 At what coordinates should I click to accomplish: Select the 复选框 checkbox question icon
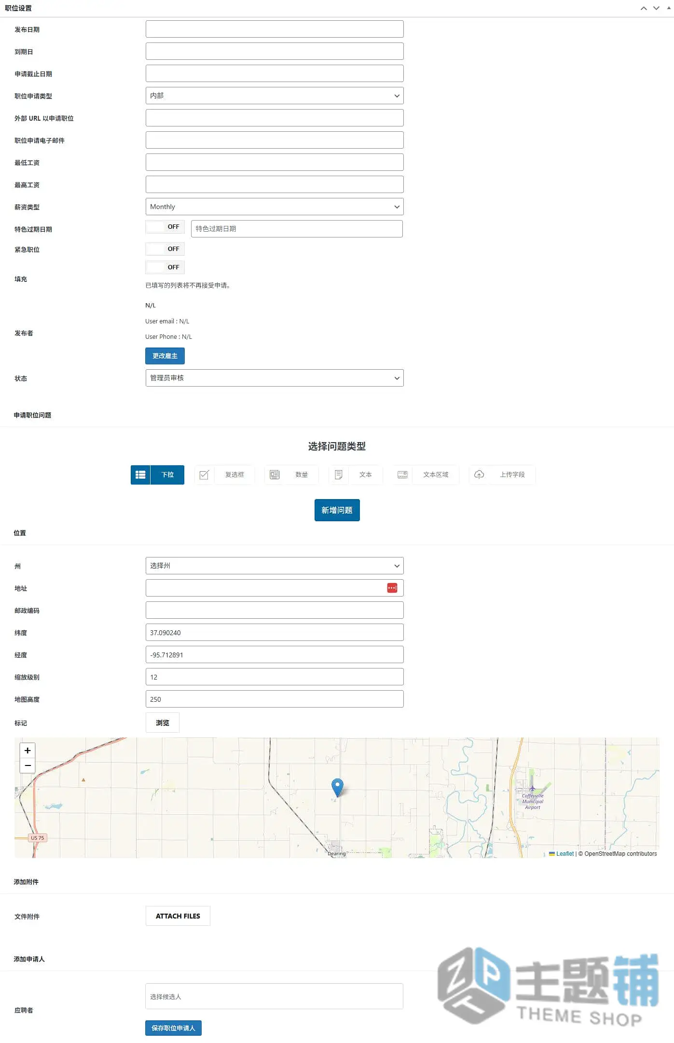point(204,474)
